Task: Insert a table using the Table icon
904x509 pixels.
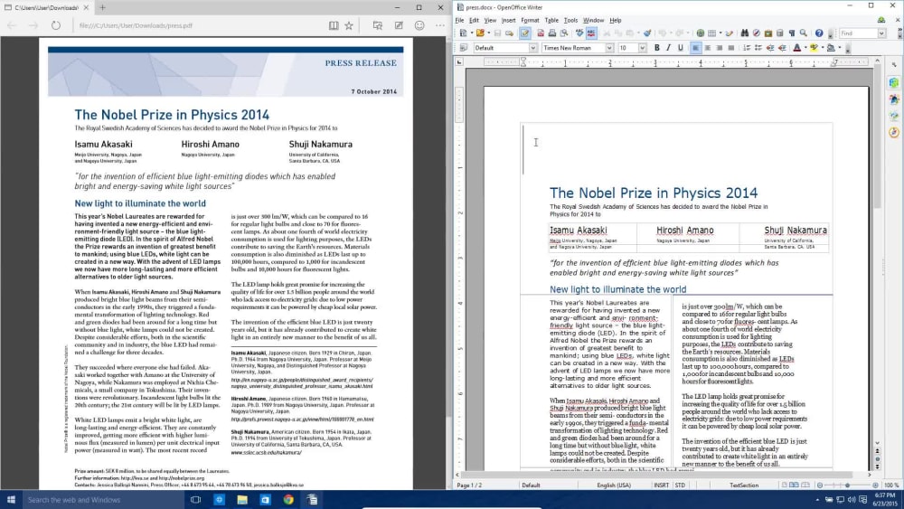Action: click(x=712, y=33)
